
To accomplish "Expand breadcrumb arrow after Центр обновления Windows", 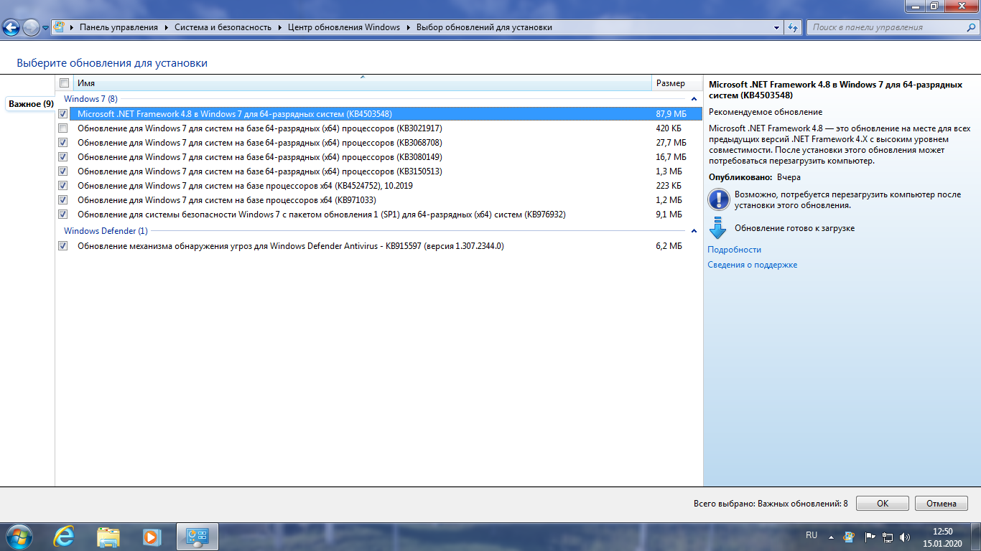I will tap(409, 27).
